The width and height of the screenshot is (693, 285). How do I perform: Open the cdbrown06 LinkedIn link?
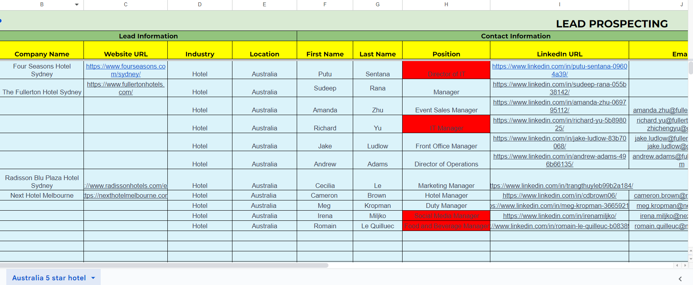point(560,195)
